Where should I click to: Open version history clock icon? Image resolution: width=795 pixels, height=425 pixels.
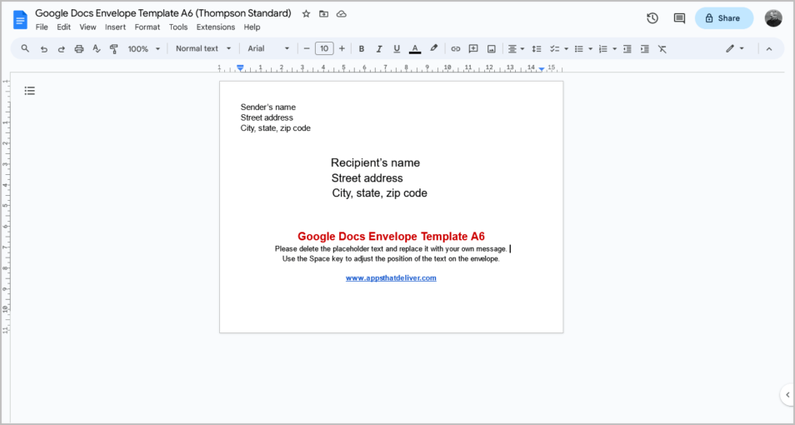click(652, 18)
